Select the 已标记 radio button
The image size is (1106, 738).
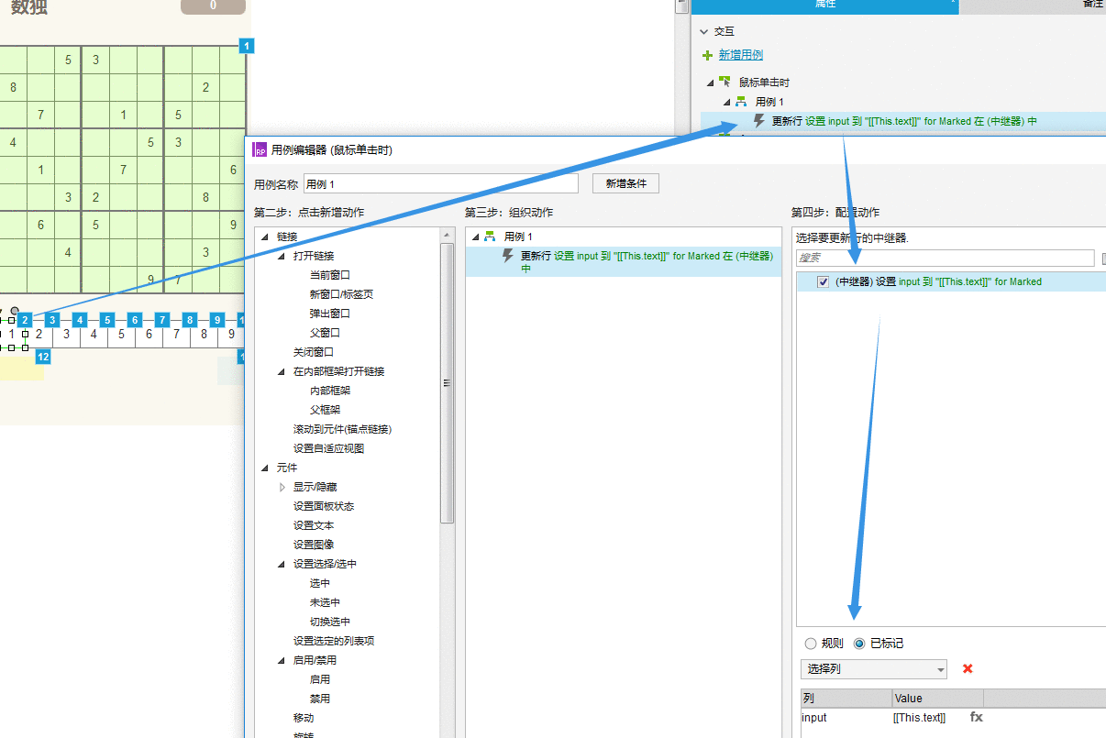click(x=859, y=644)
